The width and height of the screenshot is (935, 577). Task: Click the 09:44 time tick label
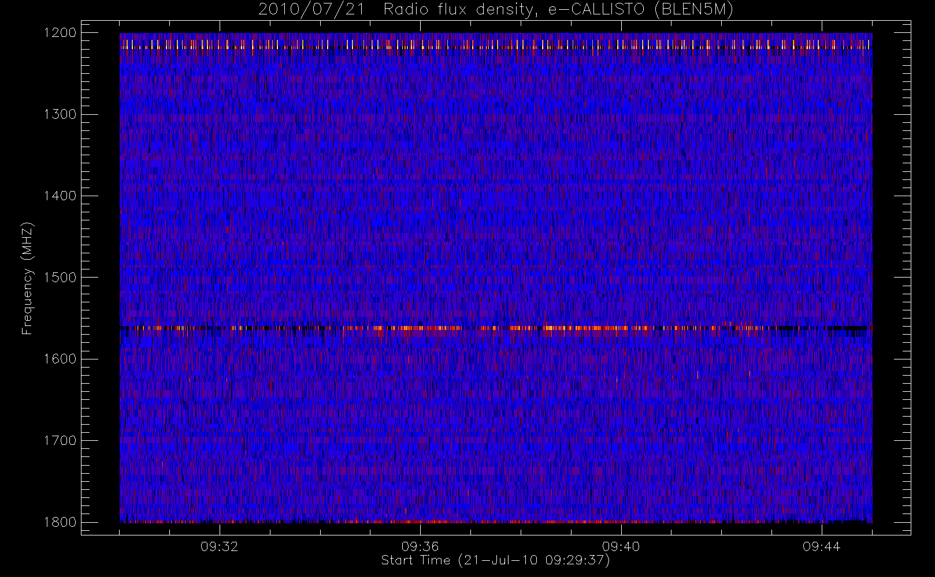(821, 546)
